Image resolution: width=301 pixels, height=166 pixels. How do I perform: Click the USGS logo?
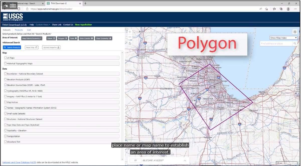13,17
